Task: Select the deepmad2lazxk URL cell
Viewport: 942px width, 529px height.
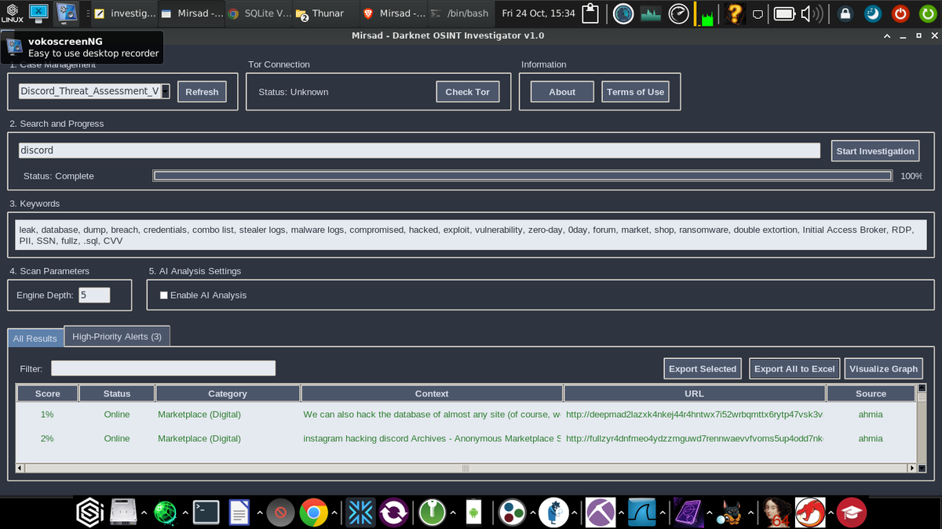Action: tap(694, 415)
